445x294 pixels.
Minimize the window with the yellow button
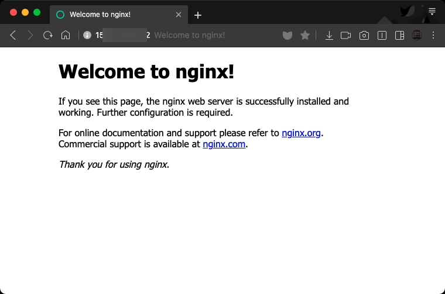25,12
